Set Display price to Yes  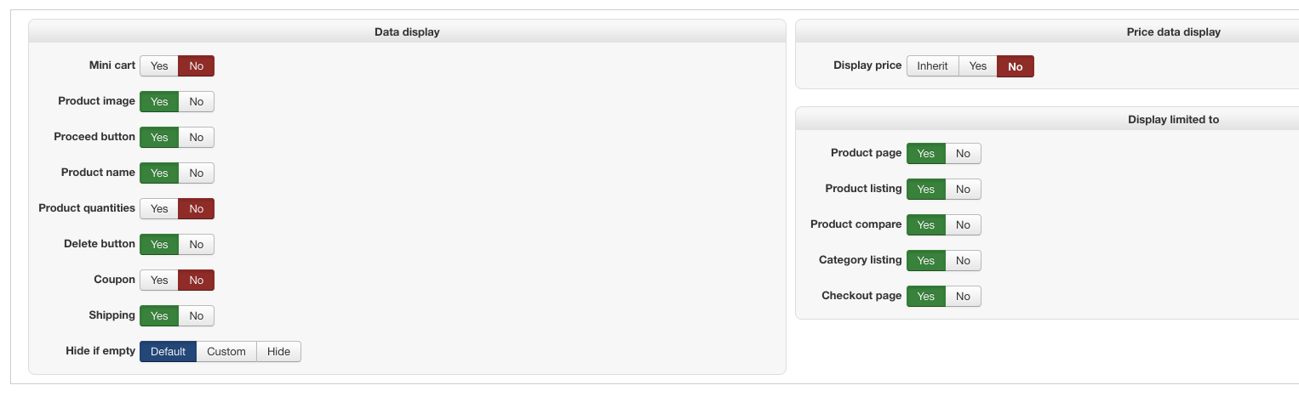pyautogui.click(x=978, y=66)
